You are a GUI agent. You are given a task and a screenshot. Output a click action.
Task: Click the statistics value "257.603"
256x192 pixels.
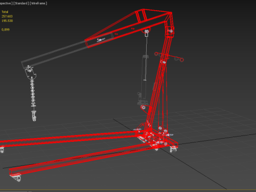(x=7, y=16)
